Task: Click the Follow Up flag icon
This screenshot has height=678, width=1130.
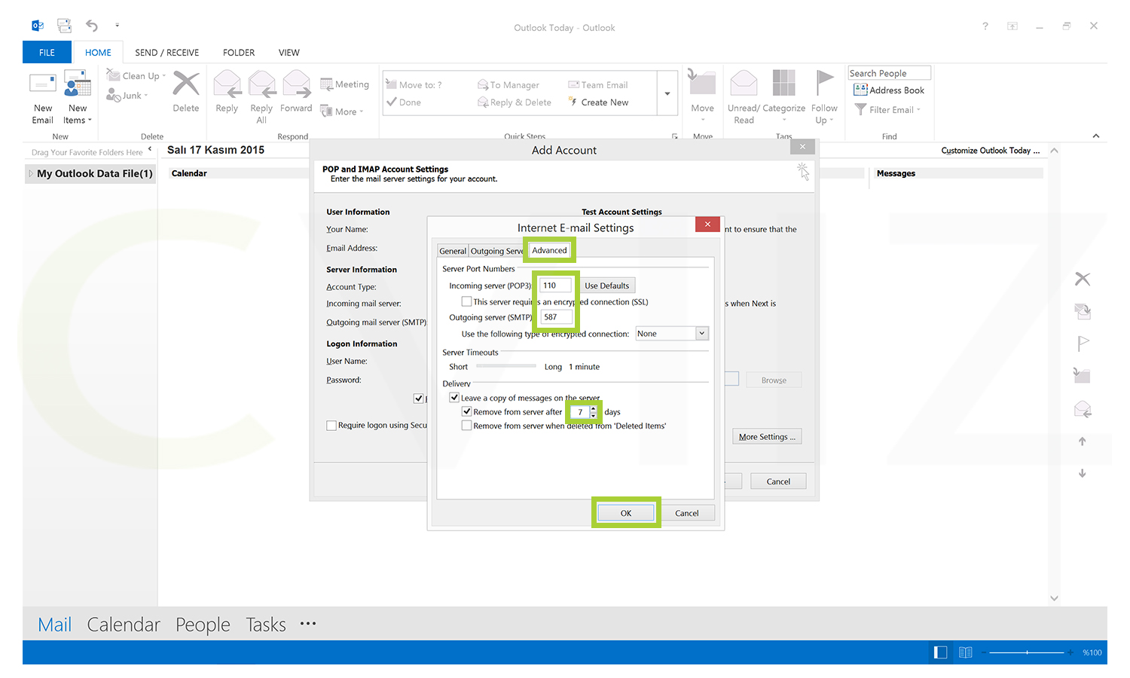Action: point(825,83)
